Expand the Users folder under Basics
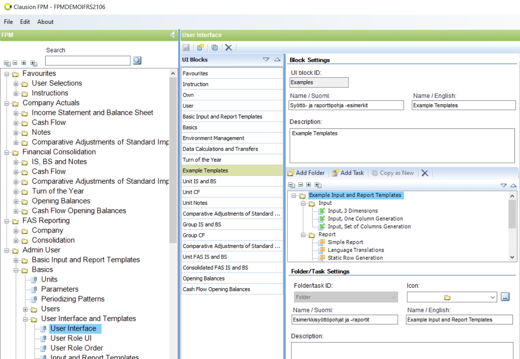Screen dimensions: 520x359 [x=26, y=309]
